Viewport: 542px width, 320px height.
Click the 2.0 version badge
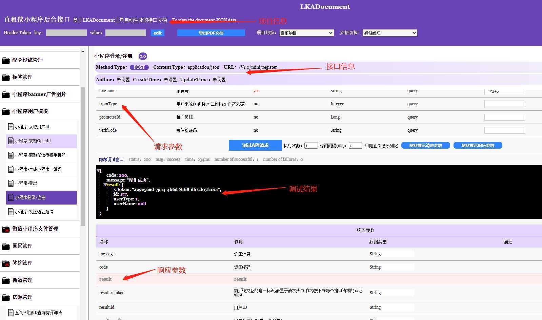[143, 56]
